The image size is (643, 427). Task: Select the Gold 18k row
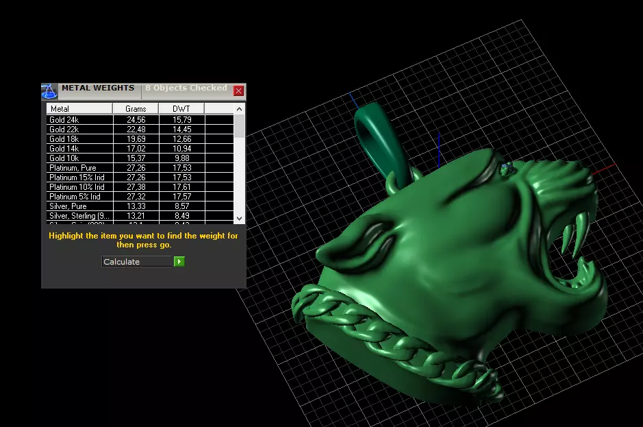coord(140,138)
